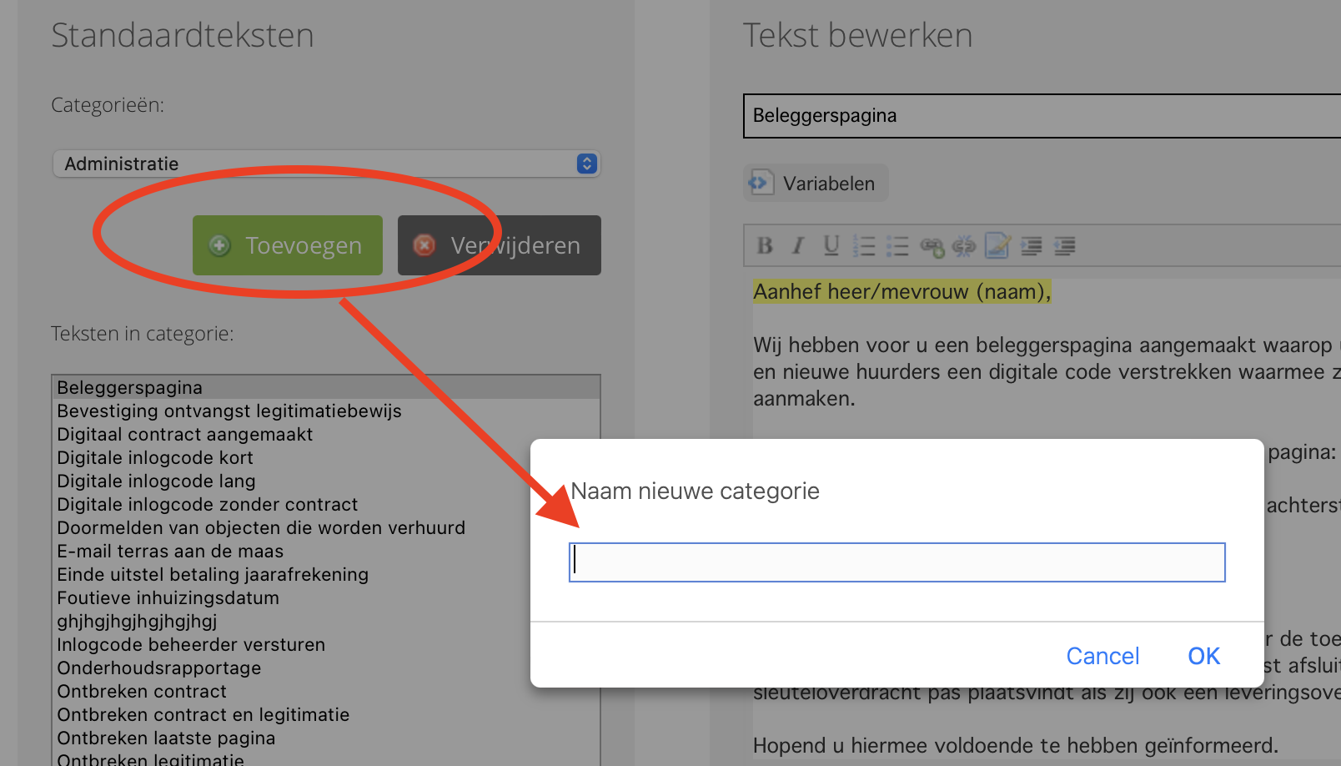The width and height of the screenshot is (1341, 766).
Task: Select Beleggerspagina in the text list
Action: click(x=326, y=387)
